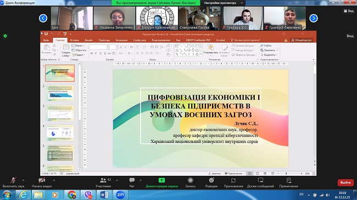Viewport: 357px width, 200px height.
Task: Open Выделить select dropdown
Action: coord(269,55)
